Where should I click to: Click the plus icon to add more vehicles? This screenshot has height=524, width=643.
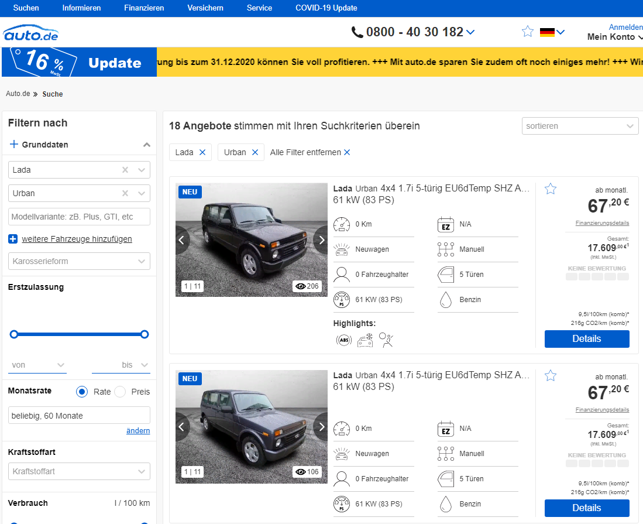13,239
